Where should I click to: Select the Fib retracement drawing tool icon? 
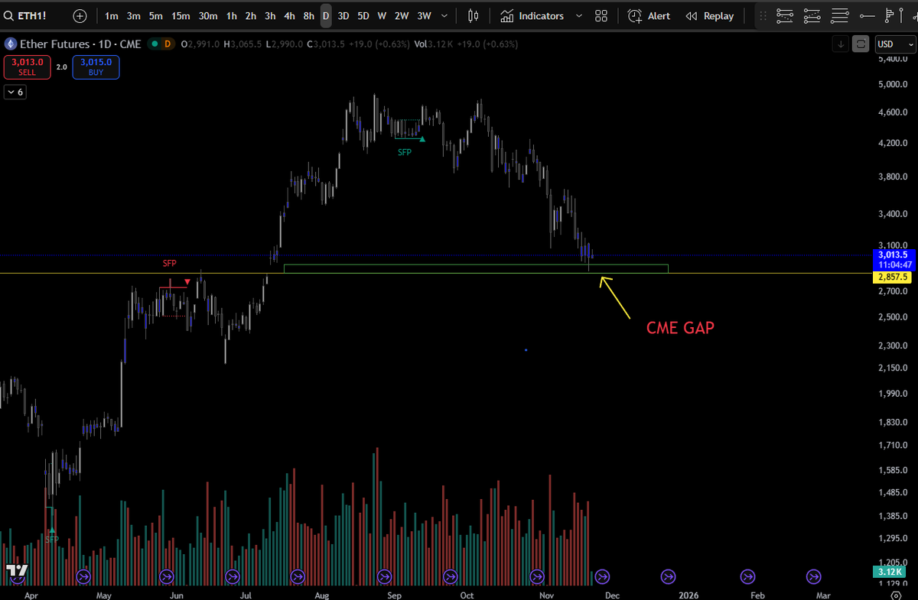click(x=784, y=15)
